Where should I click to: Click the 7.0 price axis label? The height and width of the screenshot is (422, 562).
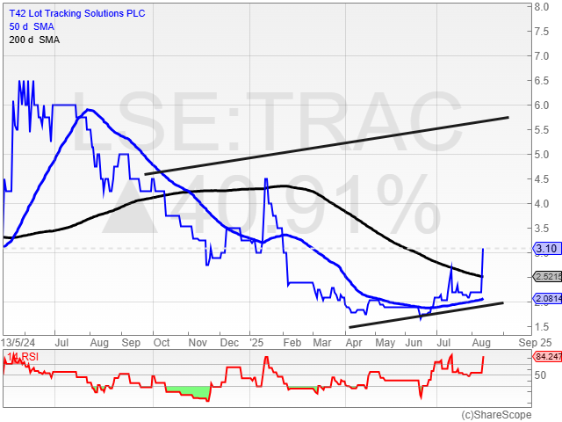coord(542,56)
